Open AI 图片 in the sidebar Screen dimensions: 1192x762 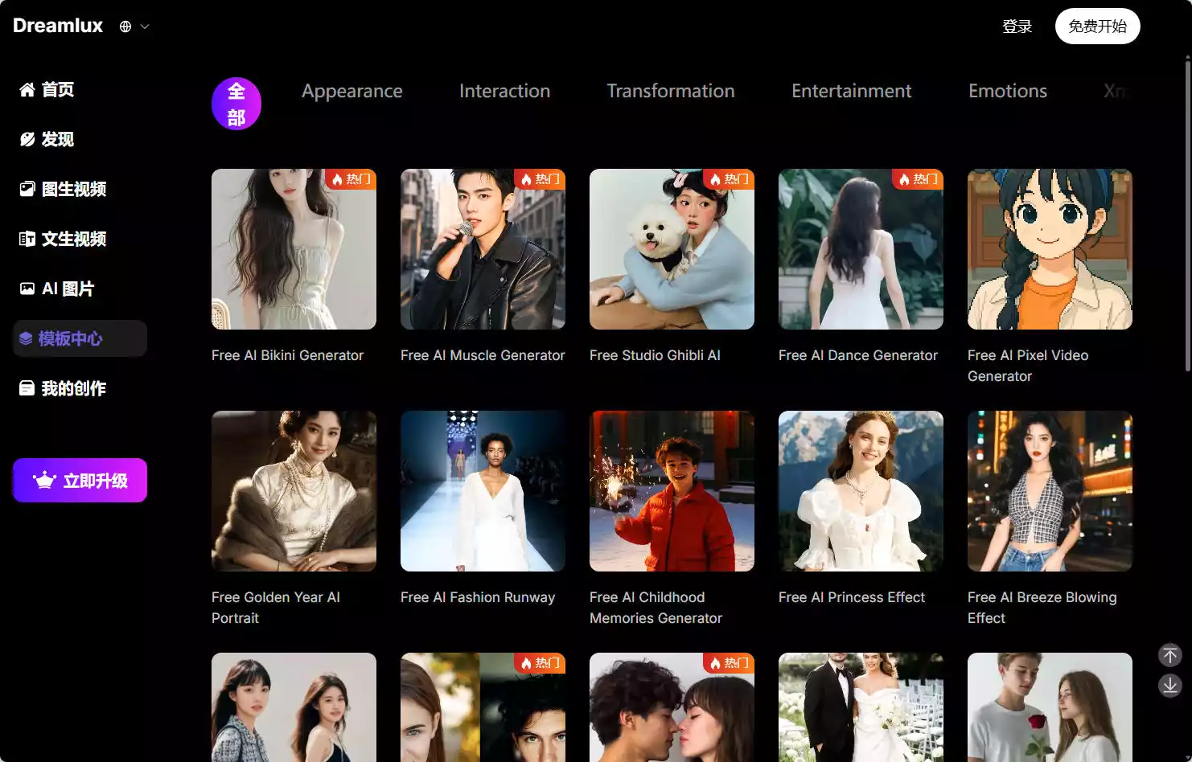pyautogui.click(x=80, y=289)
